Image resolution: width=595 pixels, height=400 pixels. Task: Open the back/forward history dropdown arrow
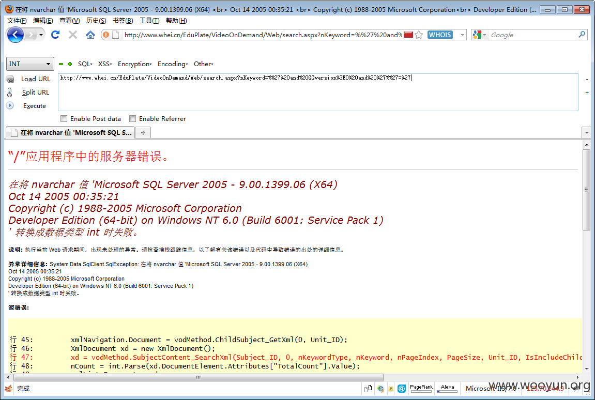pyautogui.click(x=41, y=35)
